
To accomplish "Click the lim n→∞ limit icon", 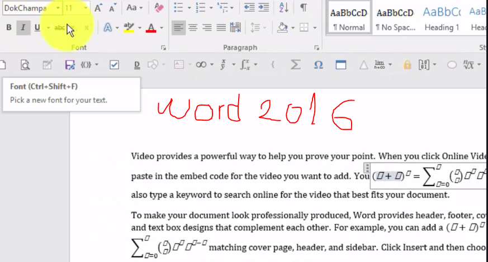I will [380, 65].
